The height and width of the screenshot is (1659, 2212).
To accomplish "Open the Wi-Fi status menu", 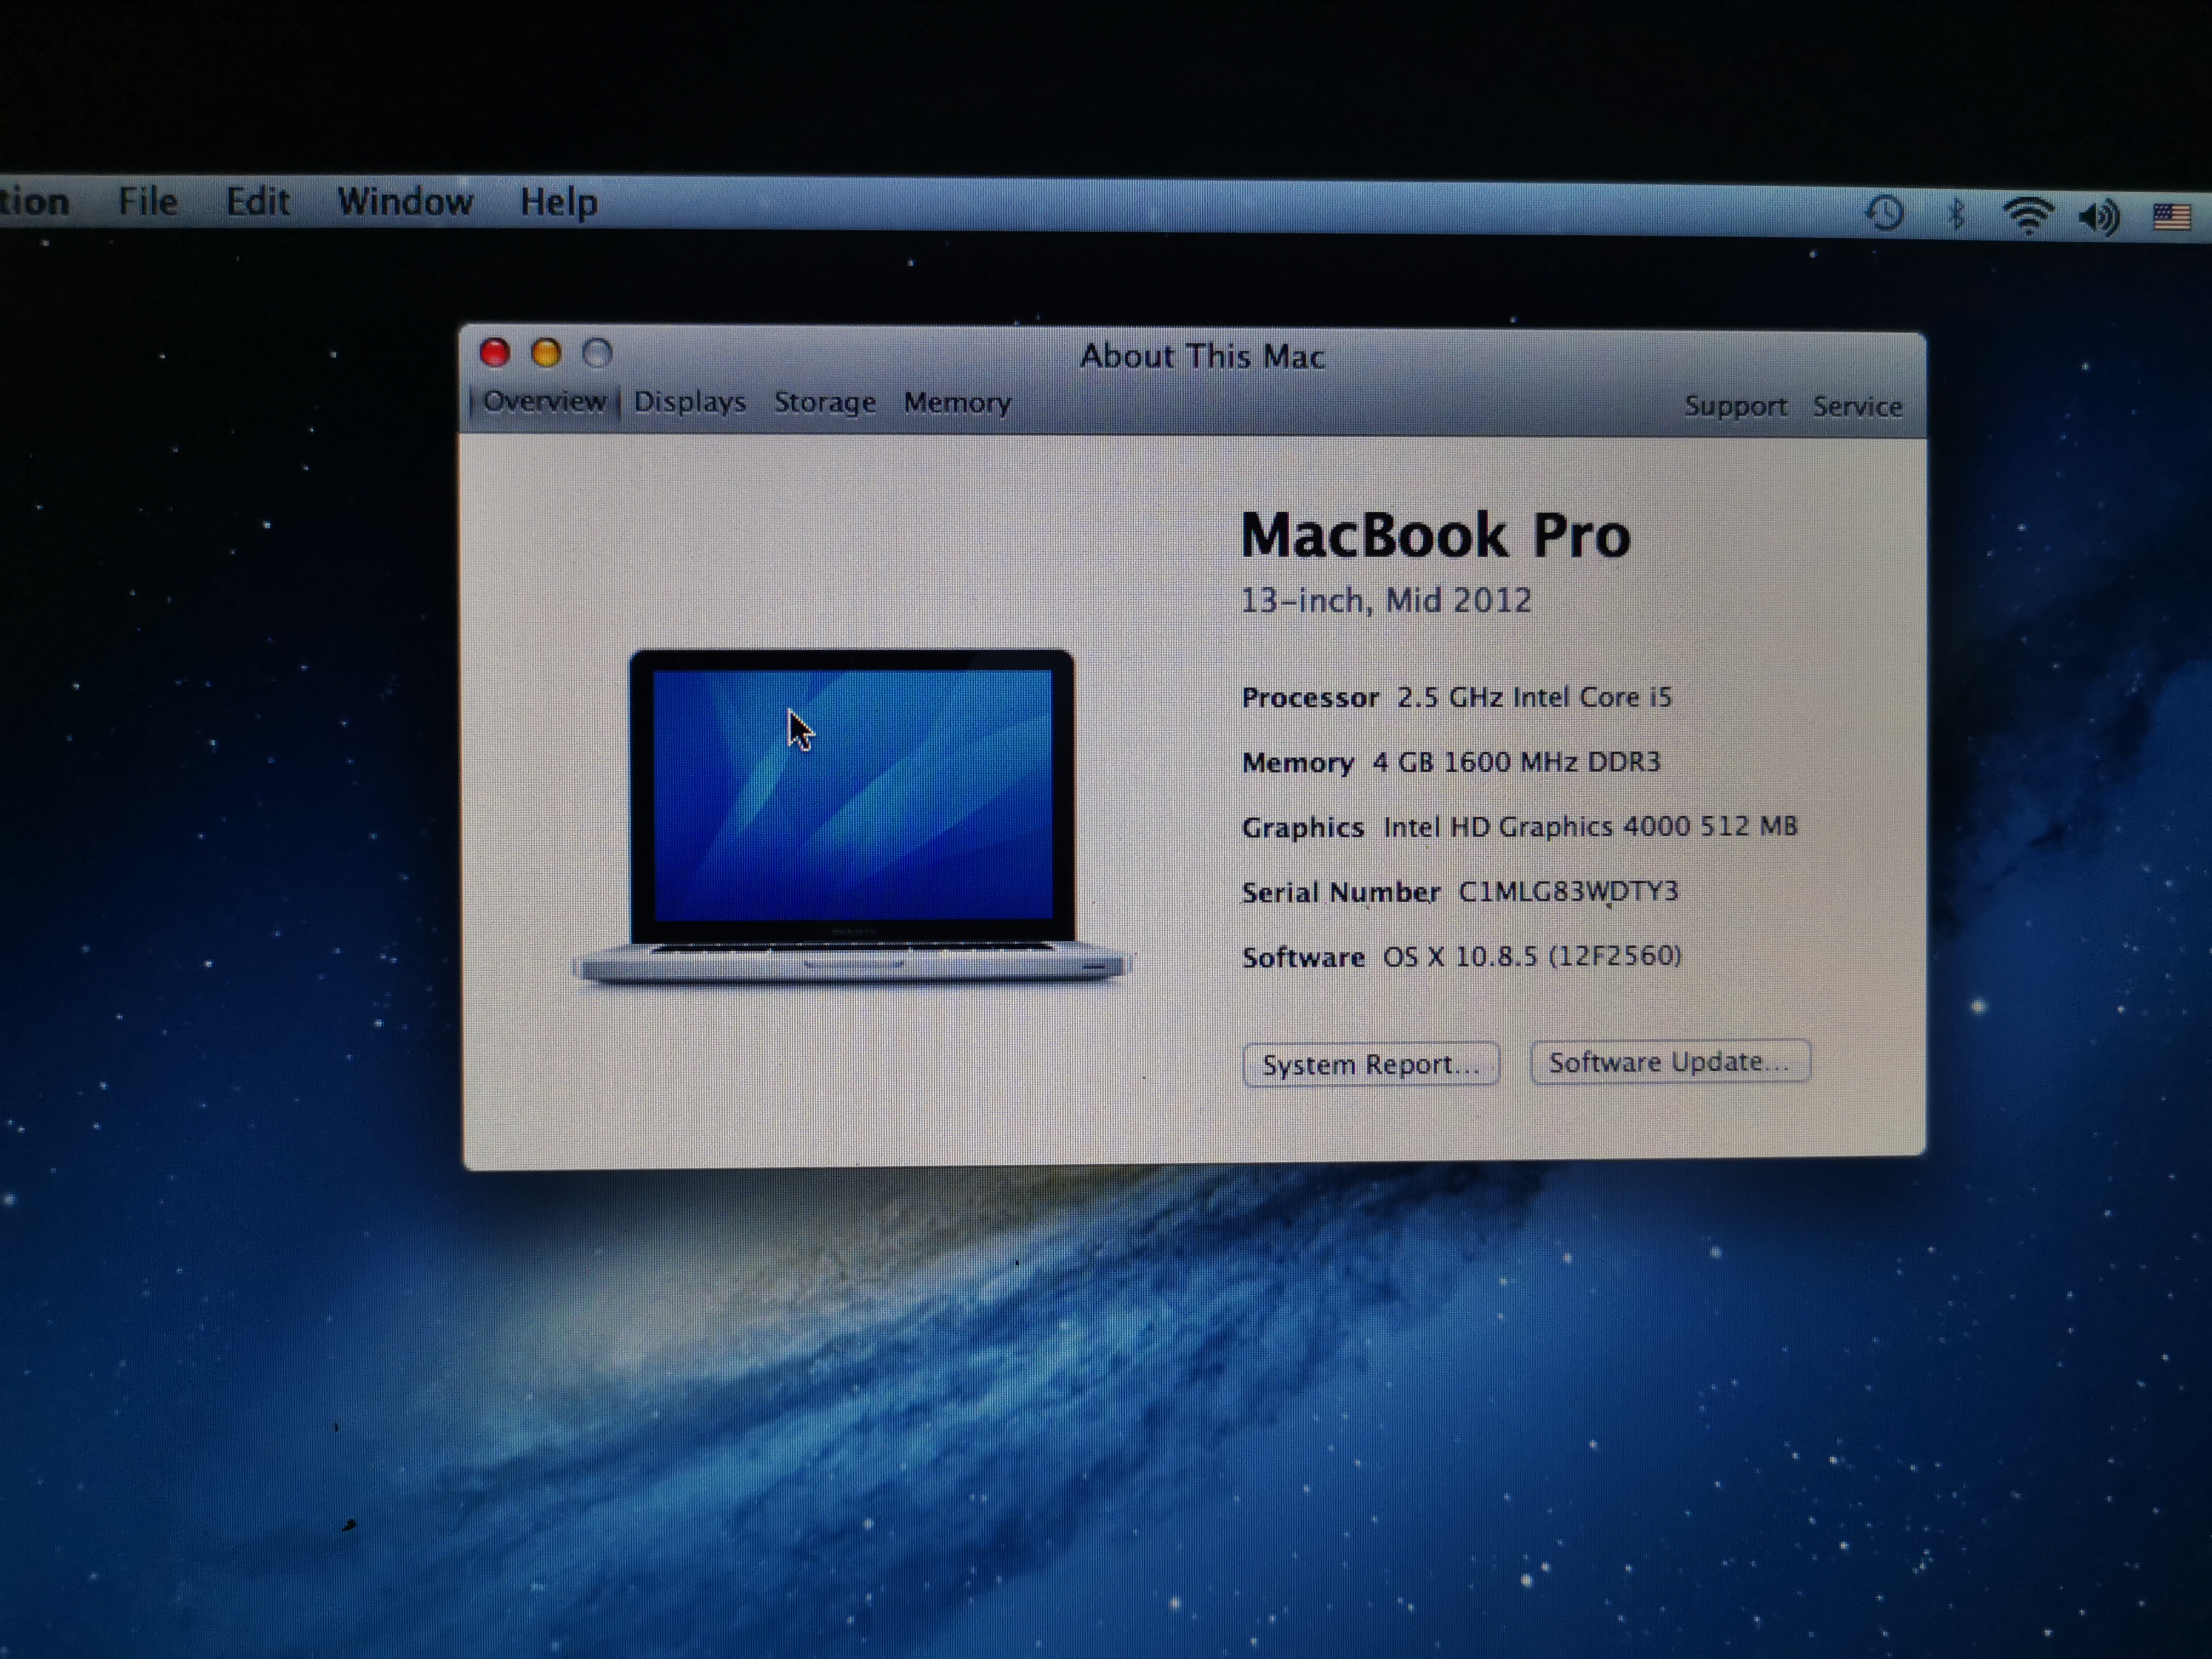I will pyautogui.click(x=2028, y=215).
